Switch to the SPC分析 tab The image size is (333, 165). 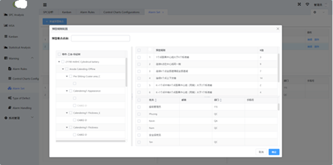pos(48,12)
